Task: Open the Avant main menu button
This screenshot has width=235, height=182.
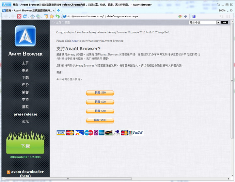Action: pos(6,4)
